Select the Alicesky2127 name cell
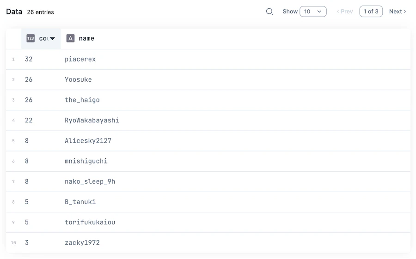Viewport: 416px width, 259px height. (88, 141)
